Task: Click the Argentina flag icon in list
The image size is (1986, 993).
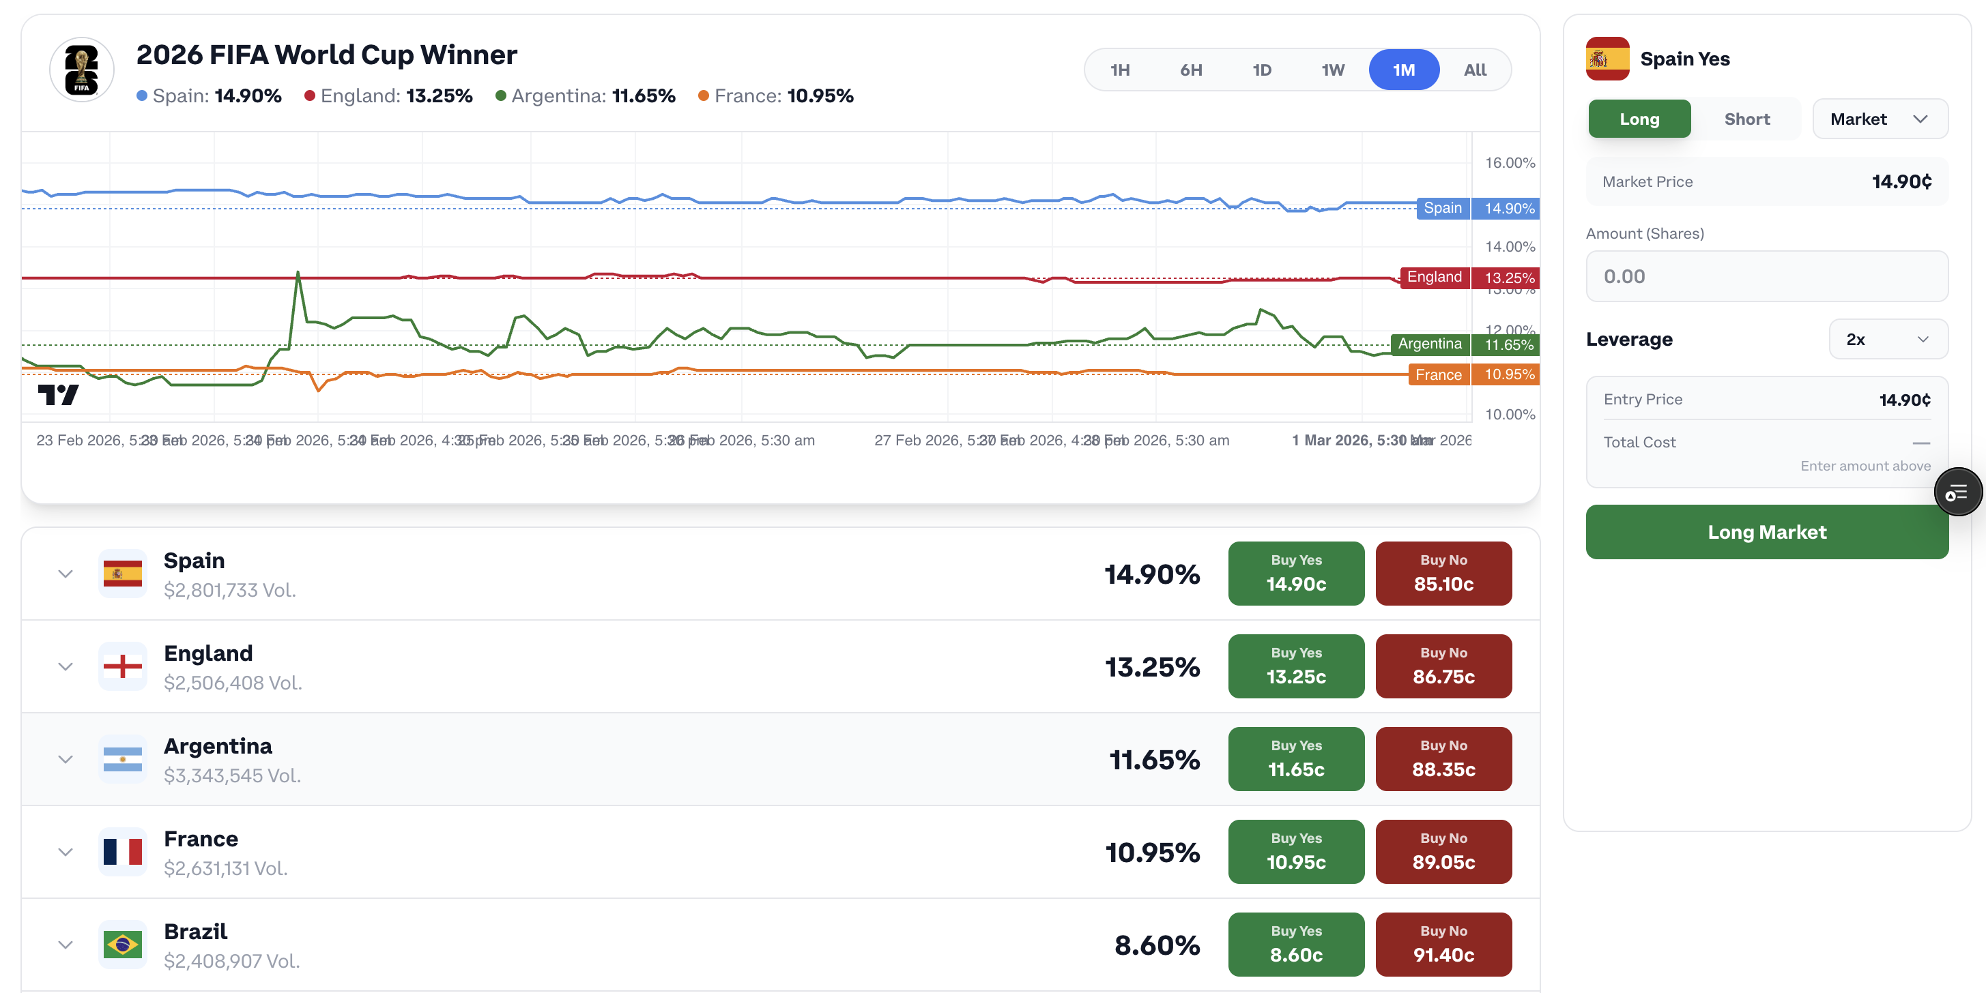Action: (123, 759)
